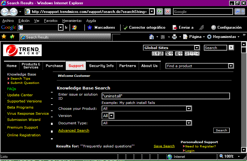Open the Herramientas gear toolbar menu
This screenshot has width=247, height=161.
223,37
